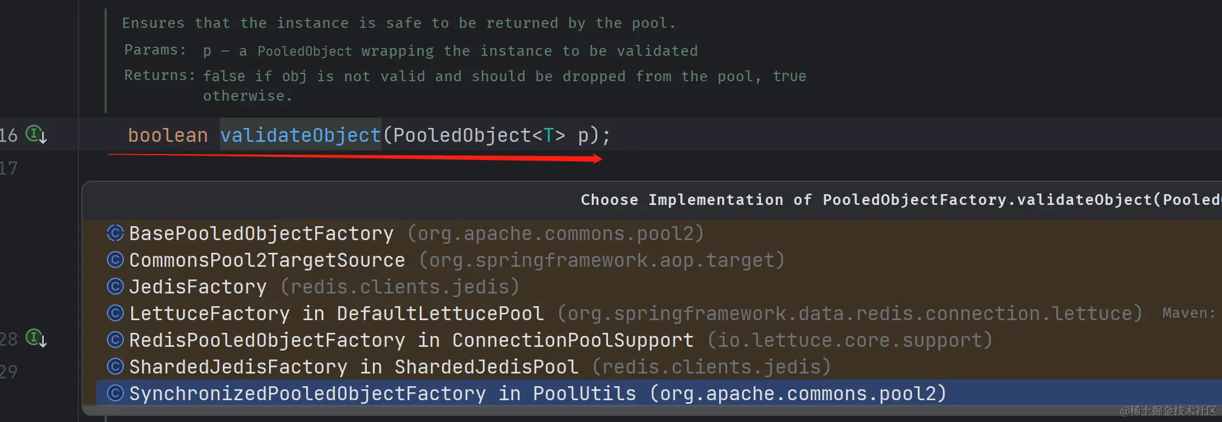Click the PooledObject link in the Params doc
The image size is (1222, 422).
pos(304,51)
